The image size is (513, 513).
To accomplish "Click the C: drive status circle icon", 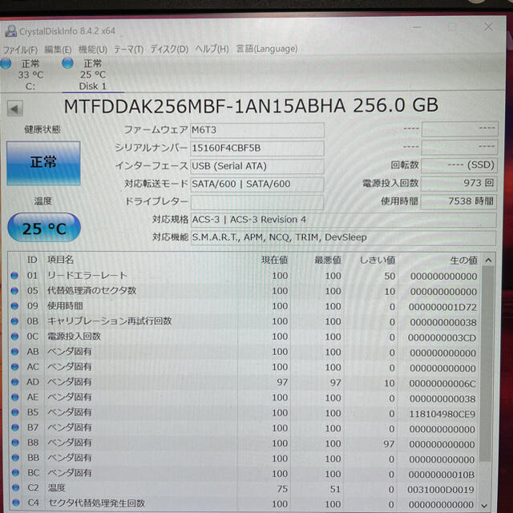I will 6,63.
